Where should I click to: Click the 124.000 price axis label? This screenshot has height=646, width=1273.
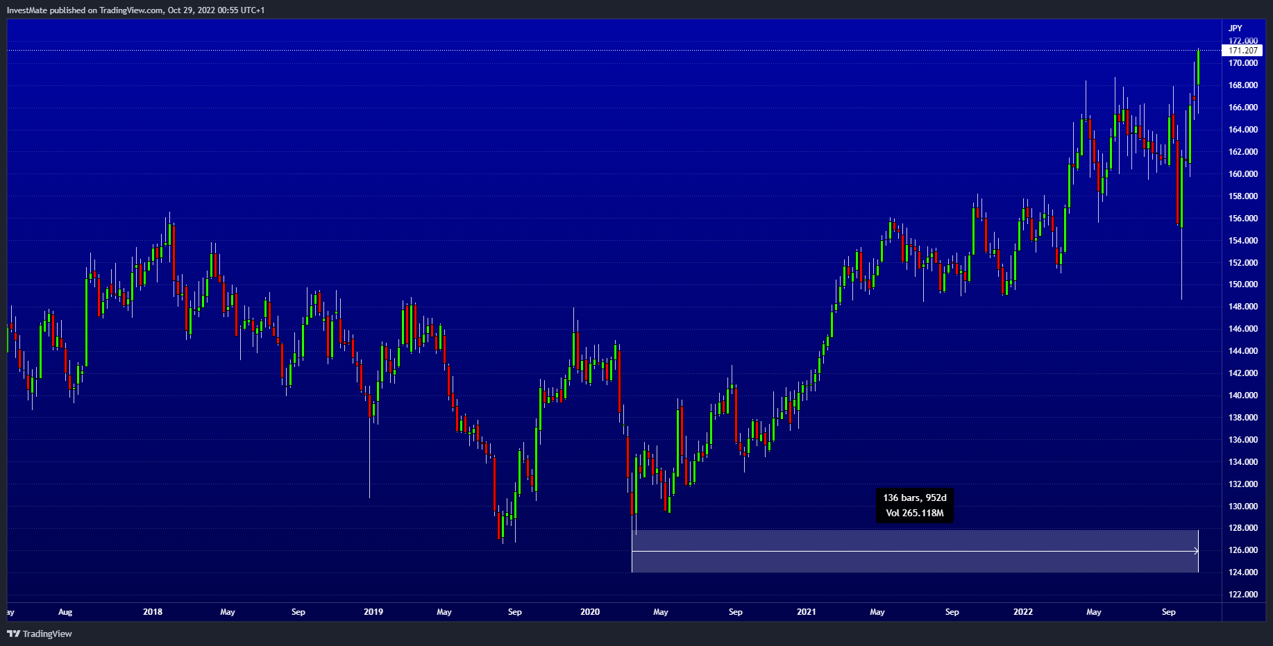click(1243, 572)
